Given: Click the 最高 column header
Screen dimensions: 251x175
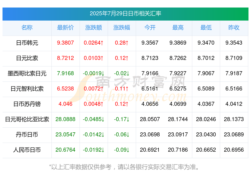Looking at the screenshot, I should coord(178,28).
